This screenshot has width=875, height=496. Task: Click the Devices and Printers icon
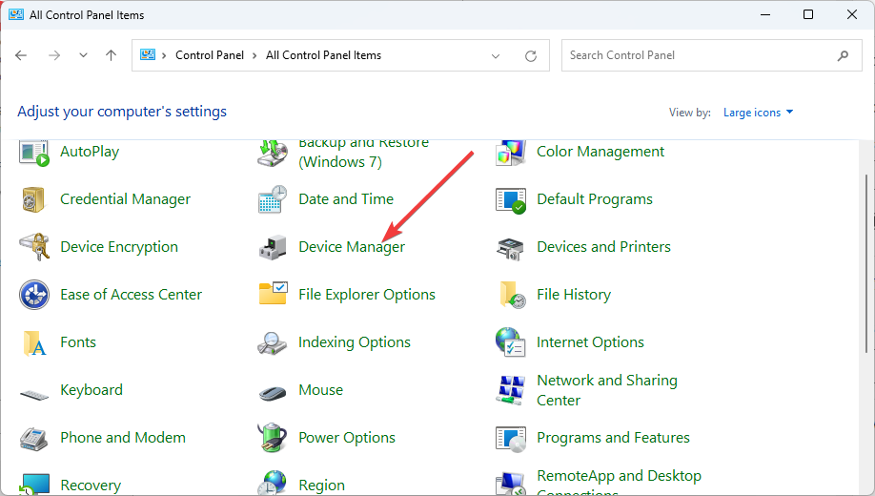[x=510, y=249]
